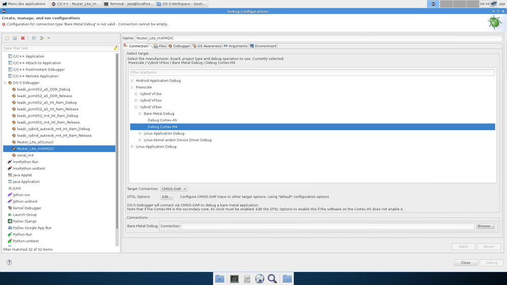Switch to the Files tab
Viewport: 507px width, 285px height.
pos(160,46)
